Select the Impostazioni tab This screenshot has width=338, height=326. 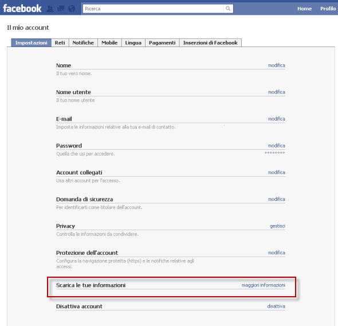[x=32, y=42]
